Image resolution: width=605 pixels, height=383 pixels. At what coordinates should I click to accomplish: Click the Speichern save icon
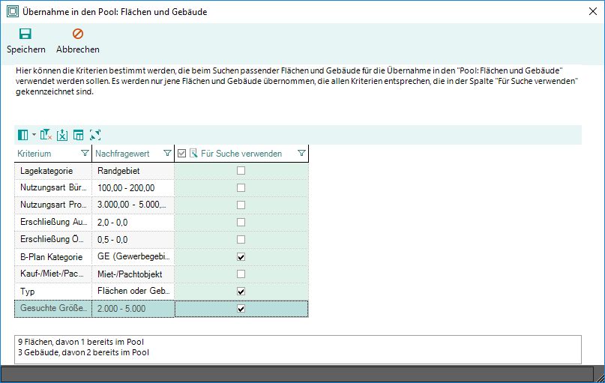click(x=25, y=34)
